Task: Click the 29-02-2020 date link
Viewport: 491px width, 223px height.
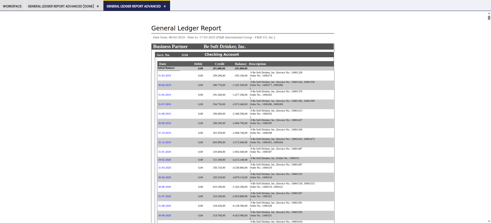Action: pos(164,160)
